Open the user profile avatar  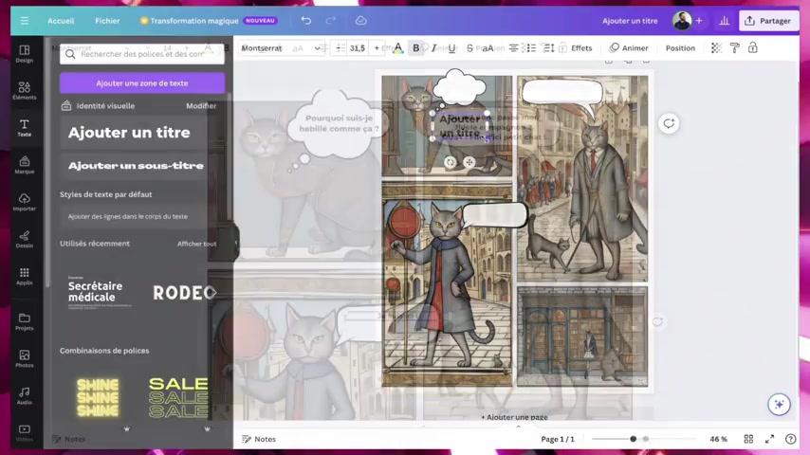682,21
